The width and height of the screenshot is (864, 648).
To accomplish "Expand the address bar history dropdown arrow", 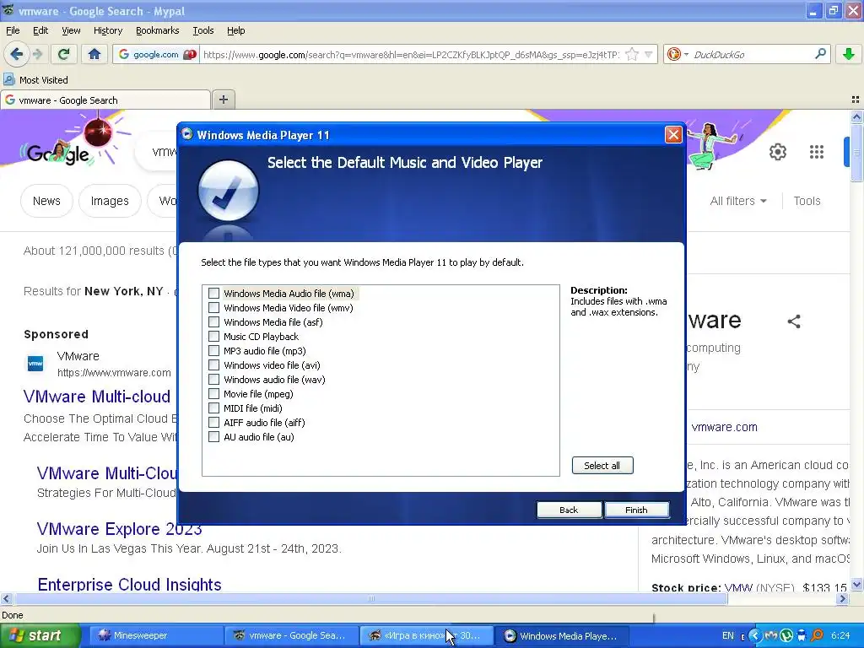I will click(x=649, y=54).
